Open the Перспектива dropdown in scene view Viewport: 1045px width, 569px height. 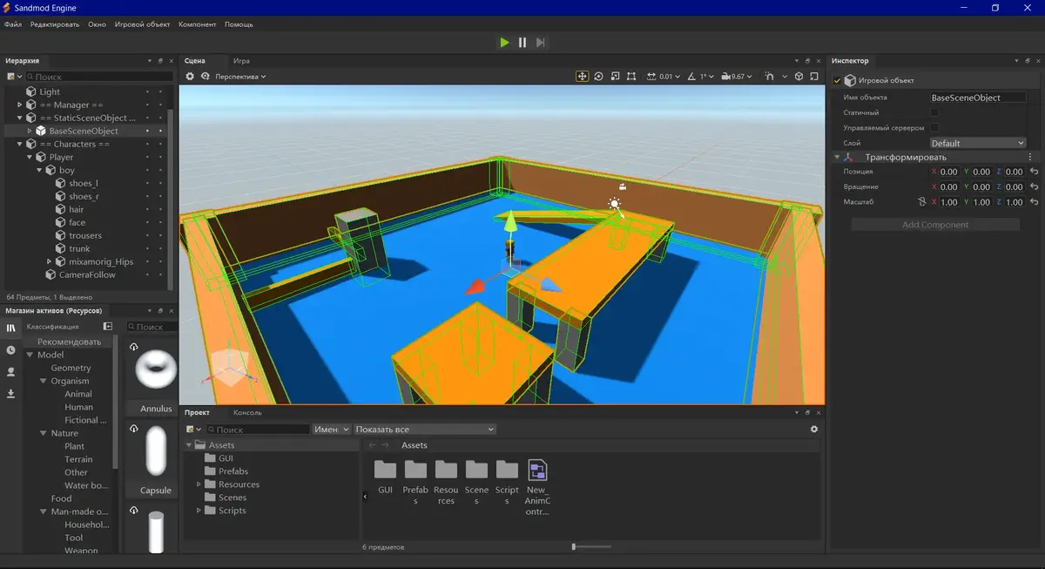[x=235, y=76]
